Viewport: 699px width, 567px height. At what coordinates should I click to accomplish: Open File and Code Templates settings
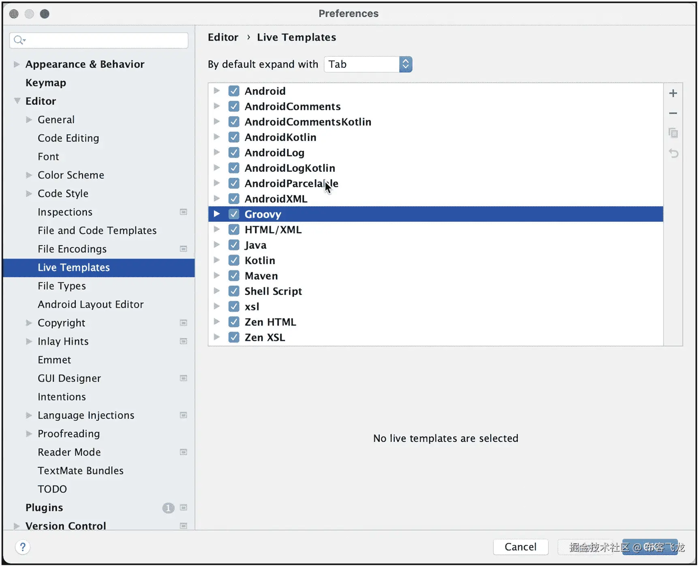97,231
